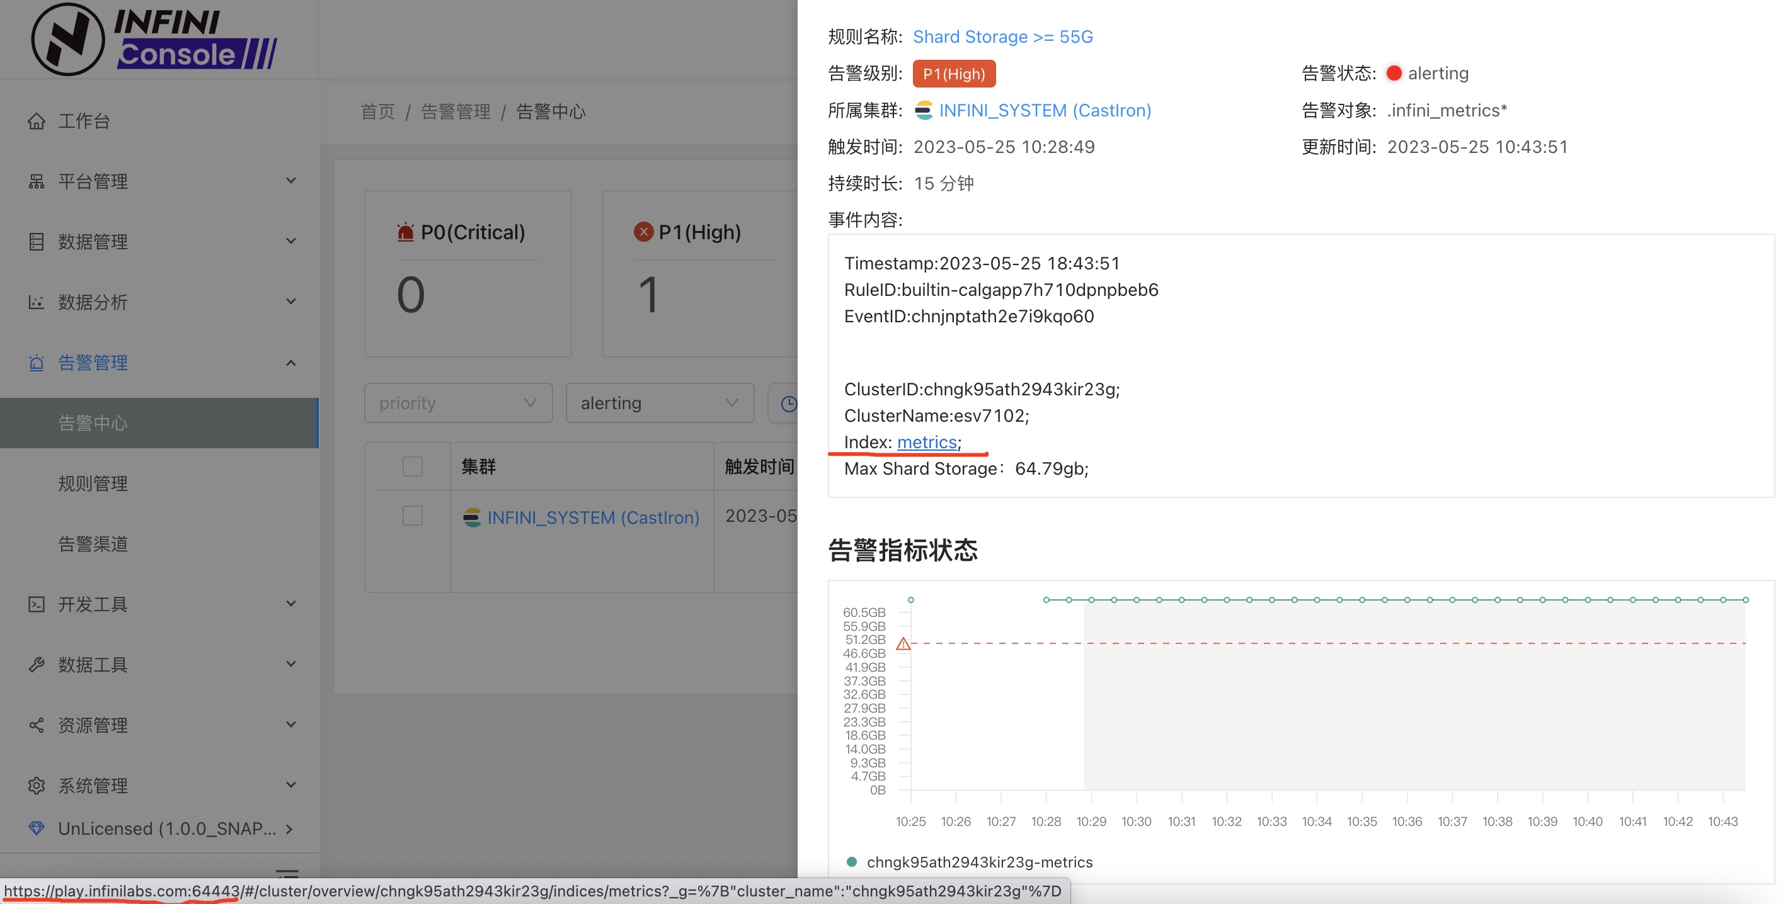Open the priority filter dropdown

(457, 404)
